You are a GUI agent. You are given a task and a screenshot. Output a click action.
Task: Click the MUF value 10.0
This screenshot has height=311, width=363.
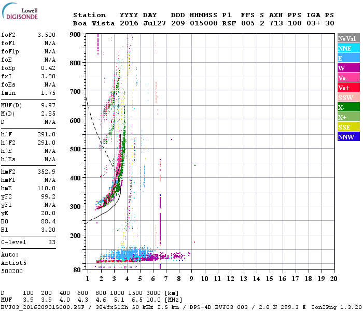click(153, 300)
